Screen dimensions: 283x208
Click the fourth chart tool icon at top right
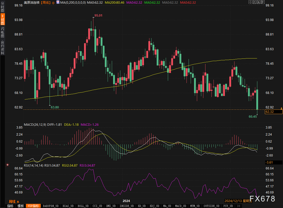pyautogui.click(x=263, y=2)
